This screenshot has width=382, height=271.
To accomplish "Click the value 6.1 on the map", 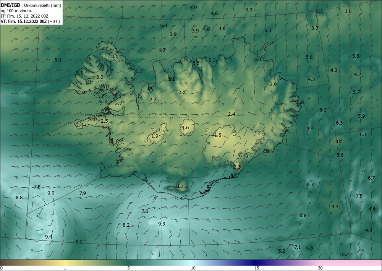I will (x=363, y=134).
